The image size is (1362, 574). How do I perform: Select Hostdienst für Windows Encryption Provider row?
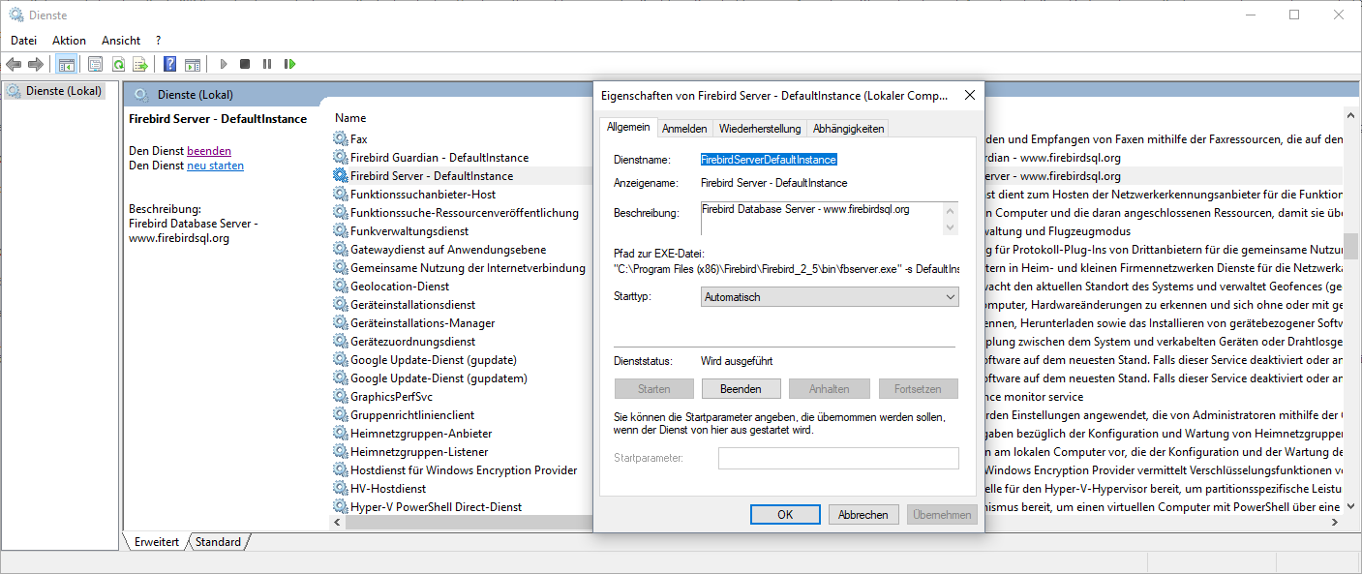[x=462, y=470]
